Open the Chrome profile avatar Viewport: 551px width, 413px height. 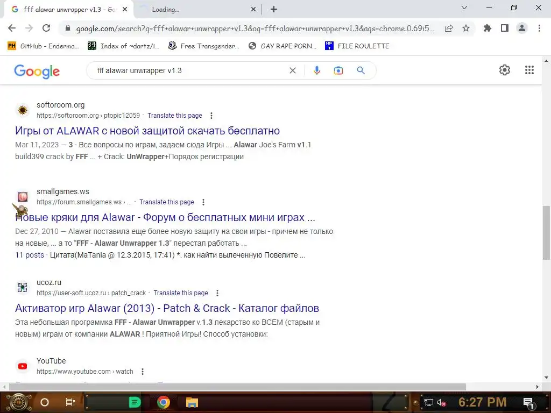522,28
